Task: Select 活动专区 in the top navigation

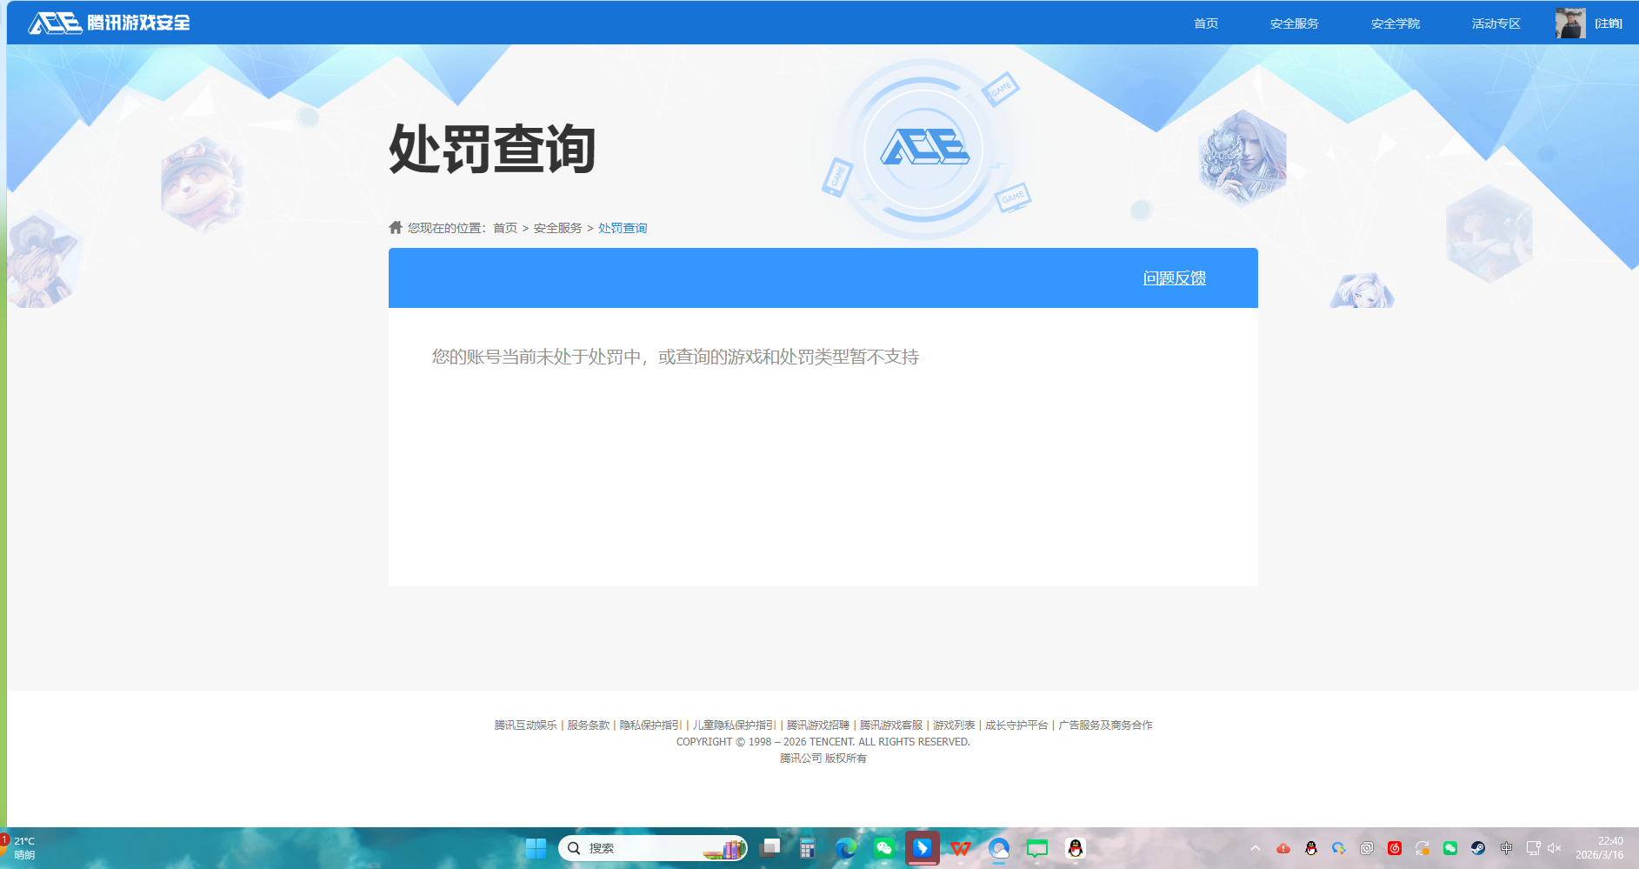Action: 1495,23
